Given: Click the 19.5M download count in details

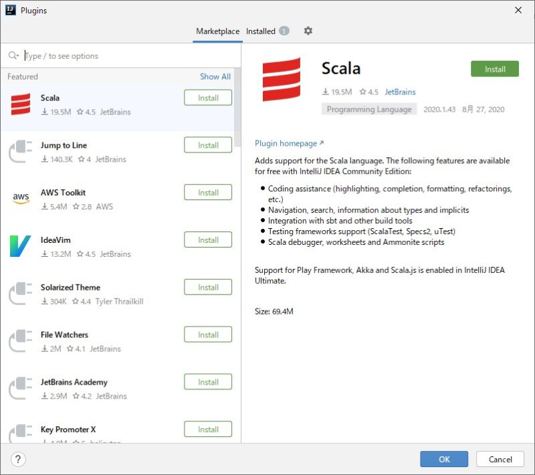Looking at the screenshot, I should 337,92.
